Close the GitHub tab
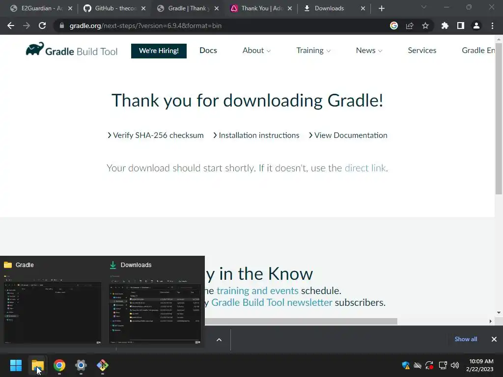 143,8
